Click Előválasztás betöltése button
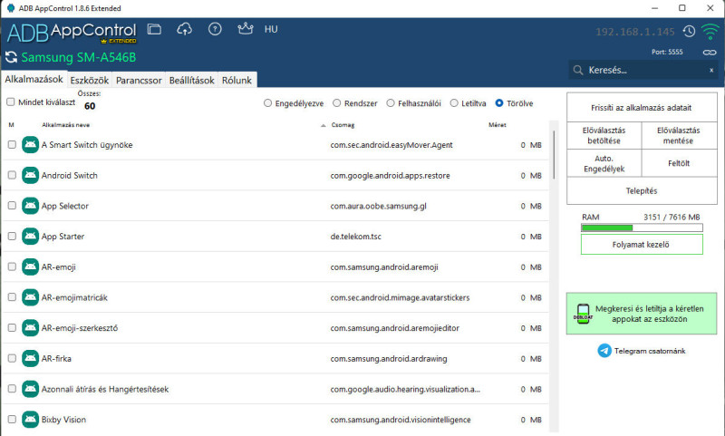 tap(604, 135)
